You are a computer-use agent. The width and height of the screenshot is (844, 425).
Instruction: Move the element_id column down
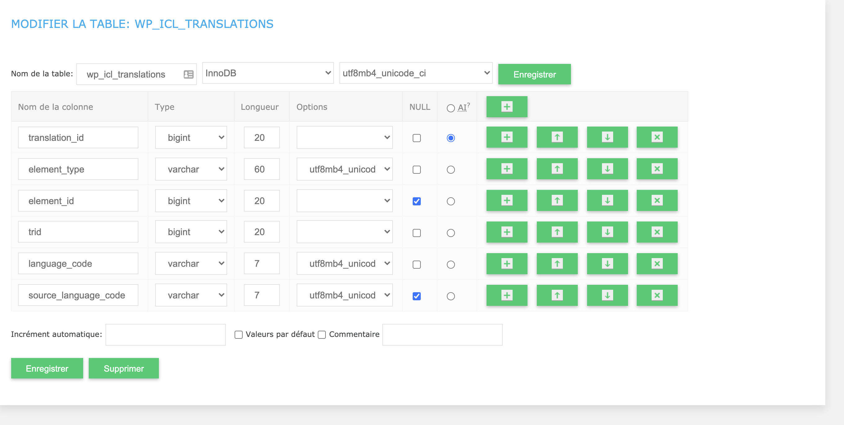click(x=607, y=200)
